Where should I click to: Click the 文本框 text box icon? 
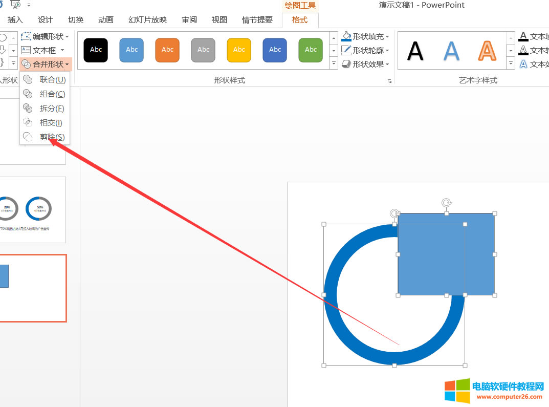click(x=27, y=50)
